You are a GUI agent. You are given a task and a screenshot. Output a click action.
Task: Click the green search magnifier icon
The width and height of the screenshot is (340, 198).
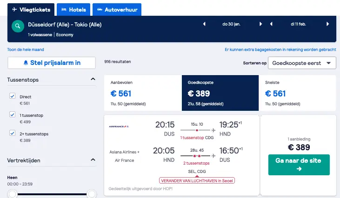pyautogui.click(x=18, y=26)
